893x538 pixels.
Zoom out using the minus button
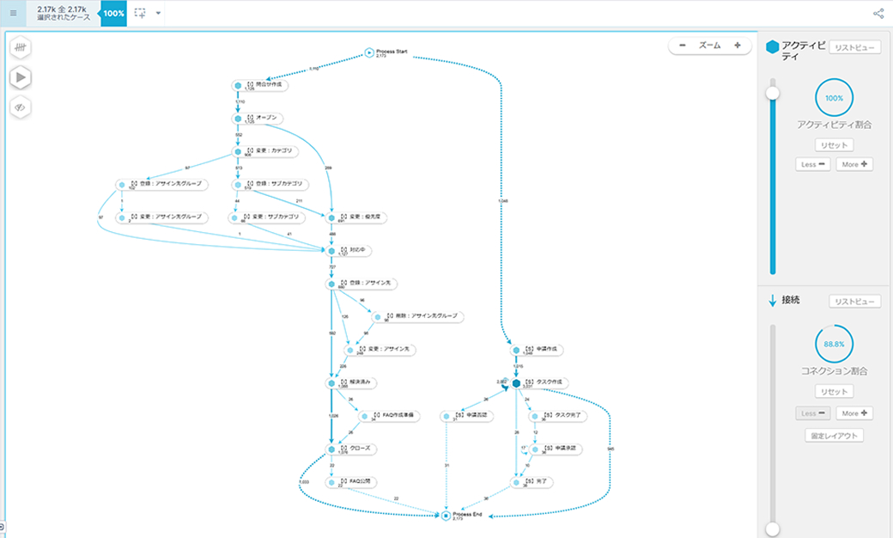(x=682, y=45)
